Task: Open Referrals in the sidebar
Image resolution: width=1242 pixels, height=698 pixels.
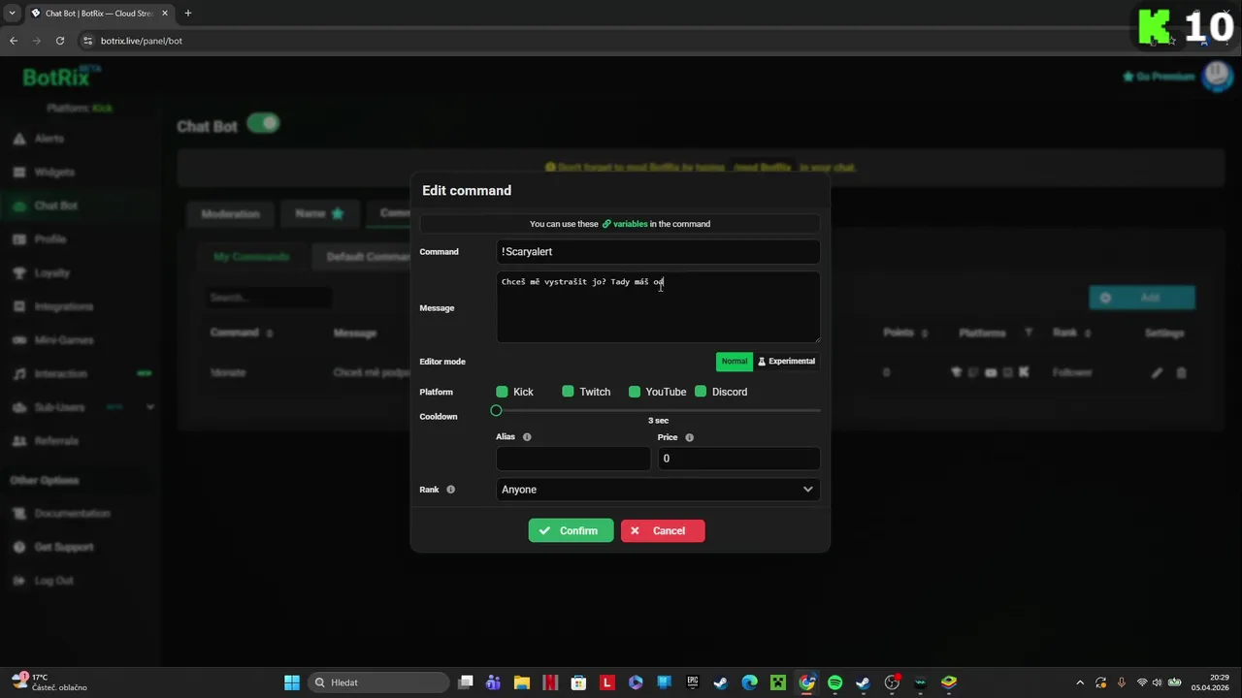Action: click(56, 441)
